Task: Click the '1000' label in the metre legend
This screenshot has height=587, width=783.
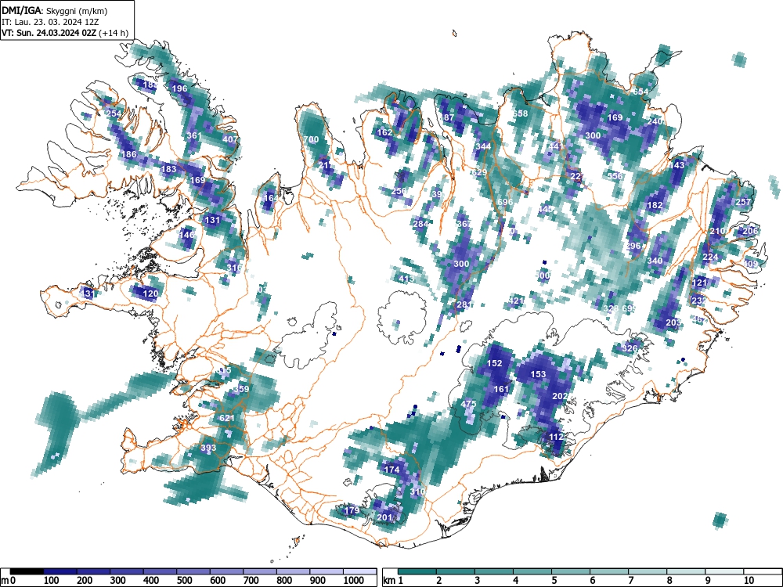Action: (x=354, y=580)
